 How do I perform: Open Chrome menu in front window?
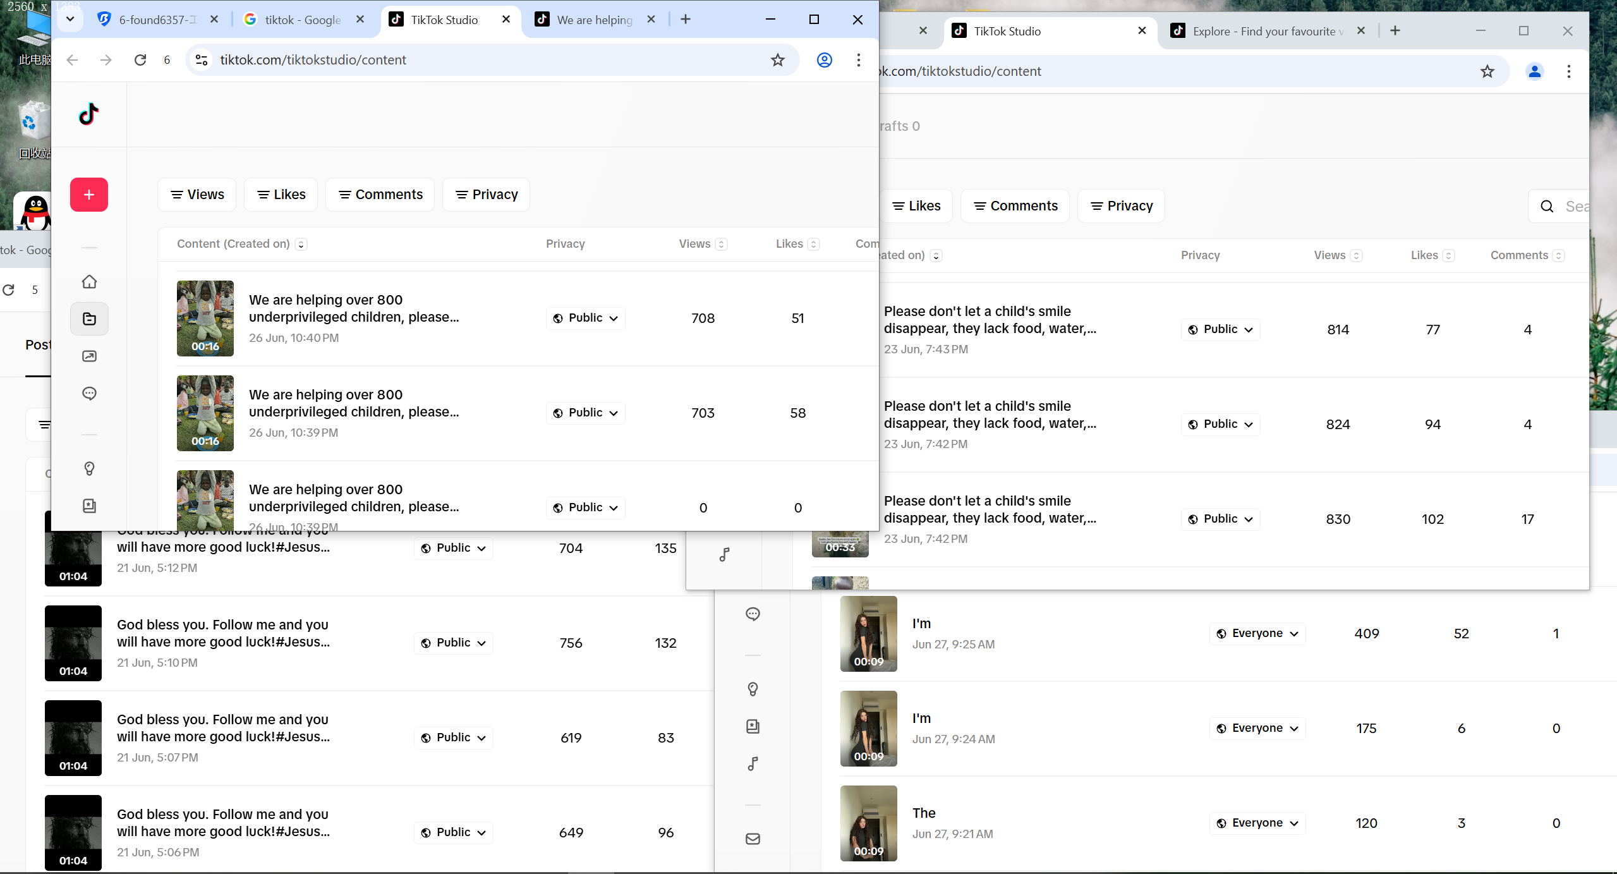(858, 60)
